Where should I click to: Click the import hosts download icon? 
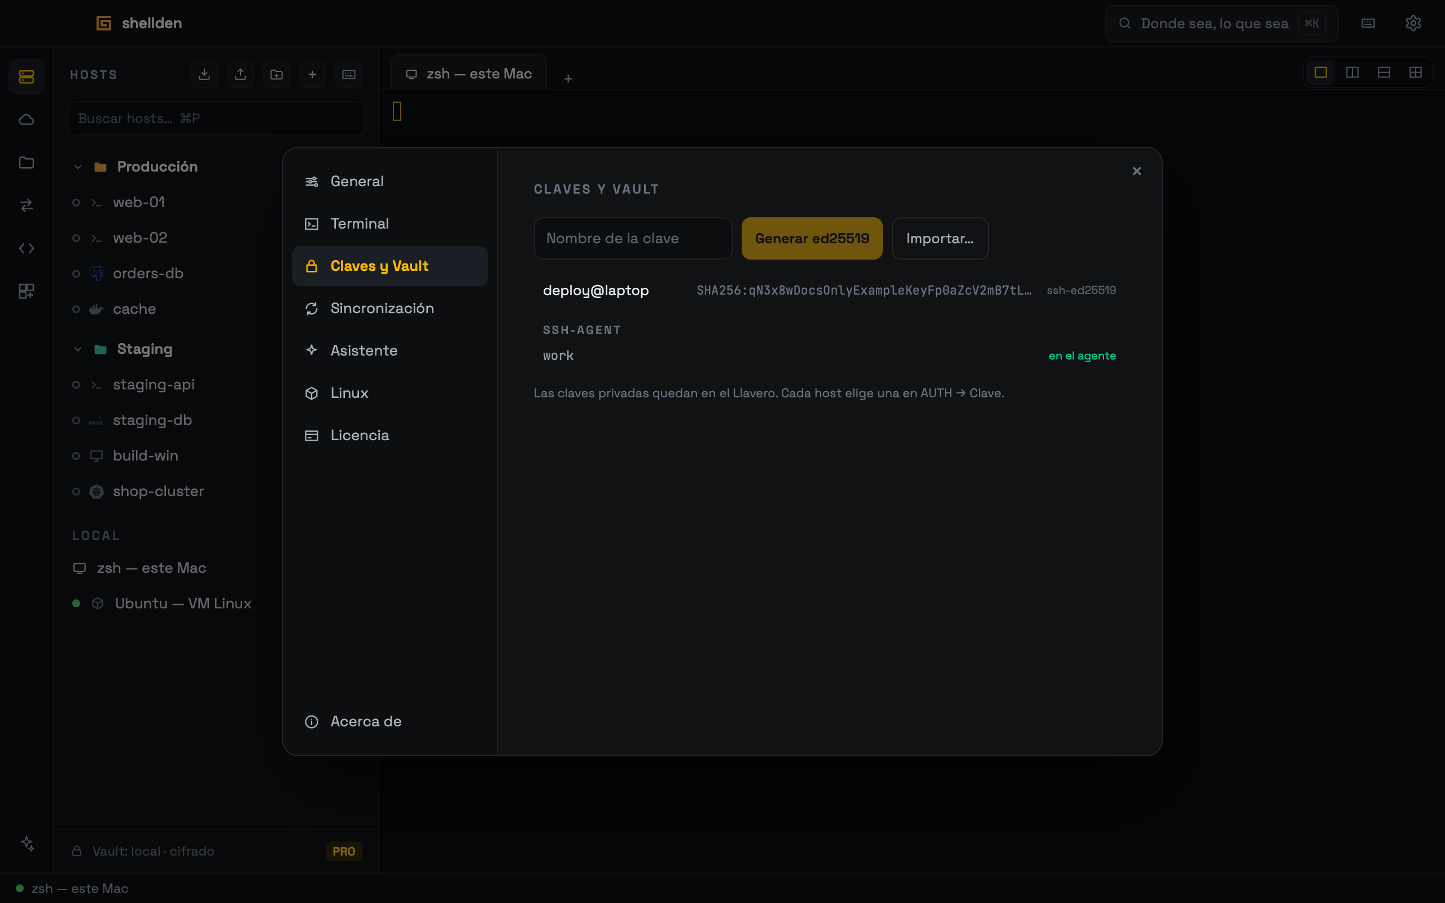pyautogui.click(x=204, y=74)
